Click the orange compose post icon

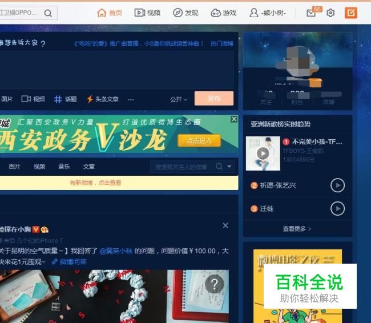pyautogui.click(x=350, y=13)
